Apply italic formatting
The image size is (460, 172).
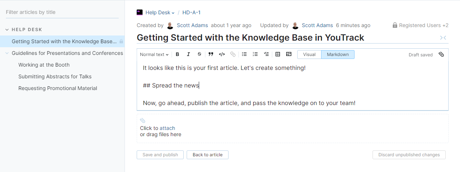click(188, 55)
